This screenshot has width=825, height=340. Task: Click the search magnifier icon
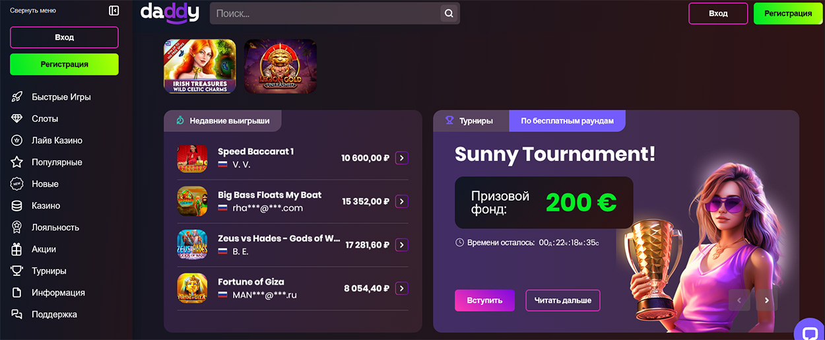click(449, 13)
